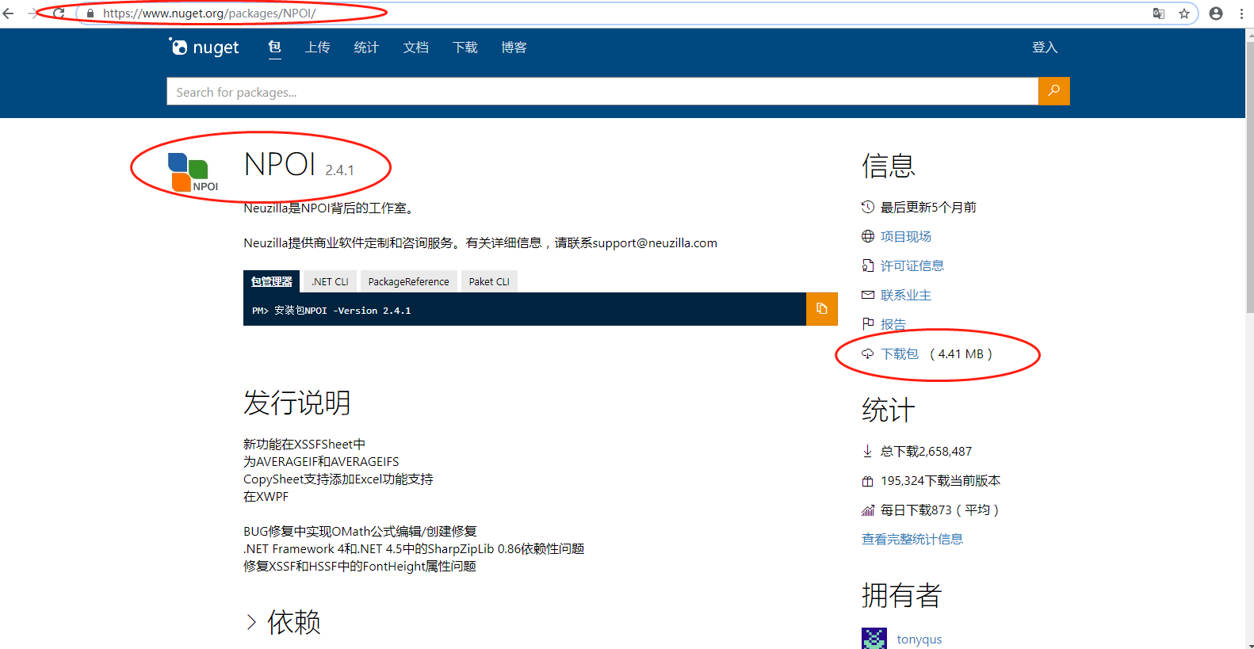
Task: Click the 总下载2,658,487 statistic
Action: pos(926,451)
